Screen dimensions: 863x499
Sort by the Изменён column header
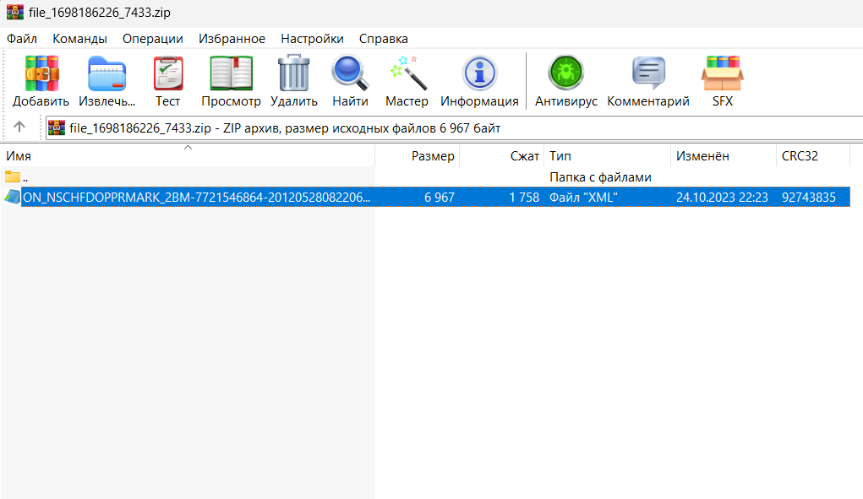724,155
